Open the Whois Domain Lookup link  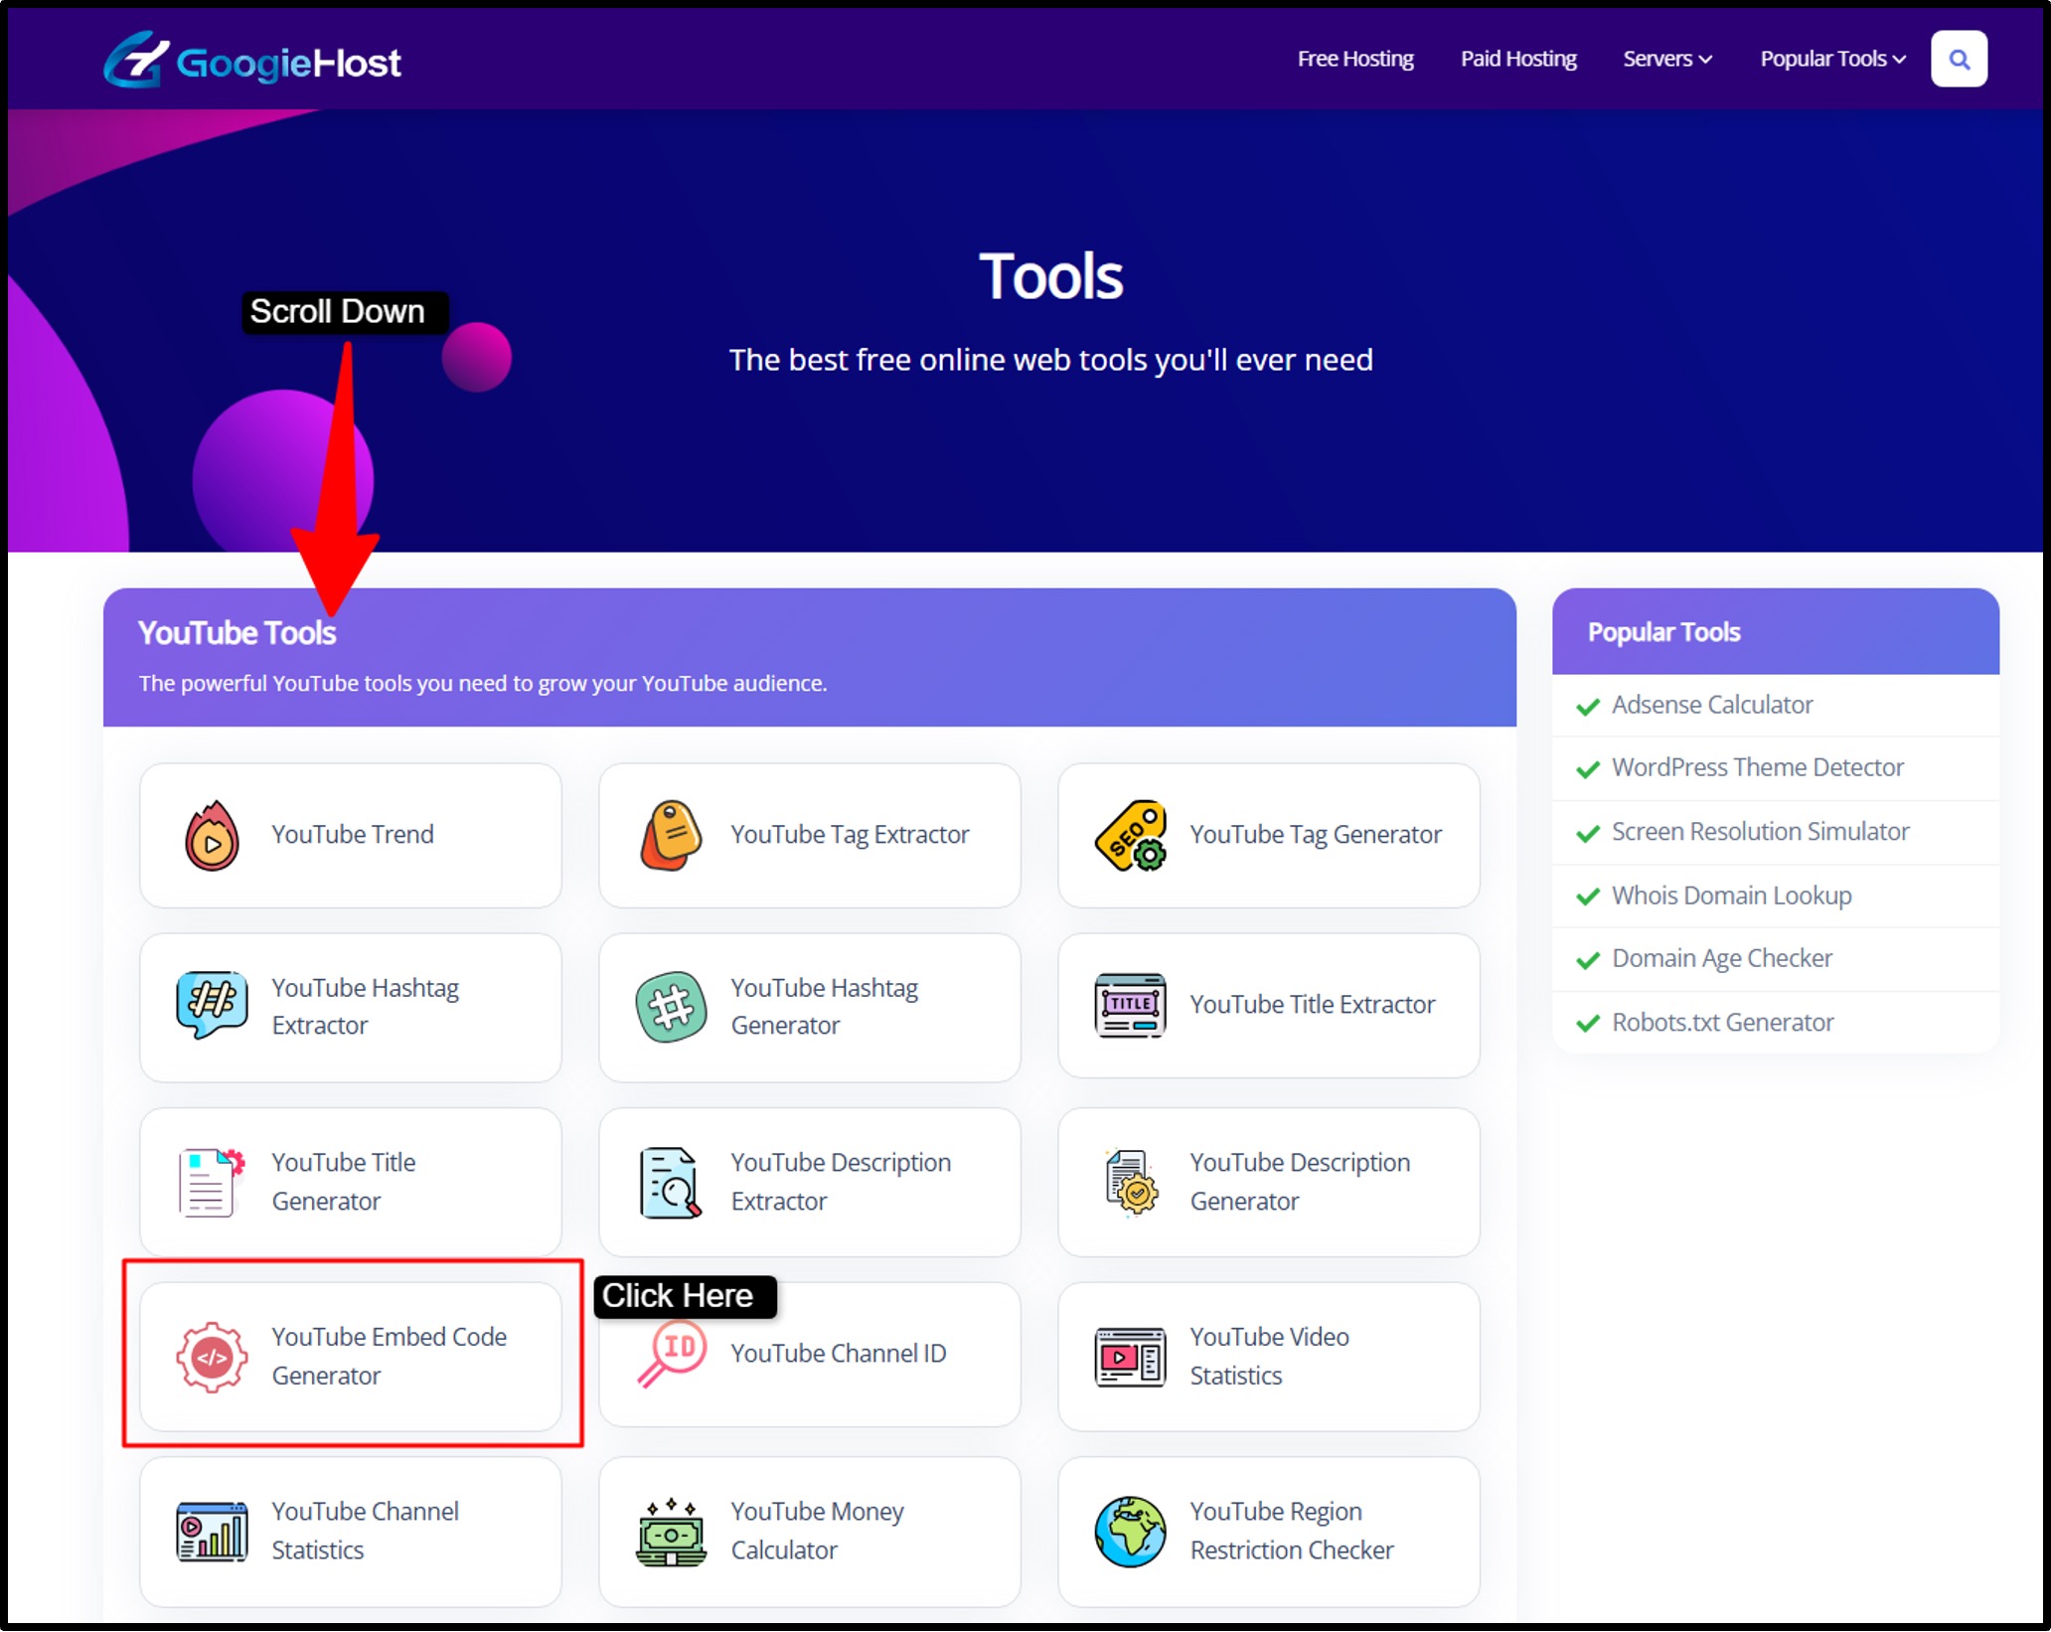1731,896
